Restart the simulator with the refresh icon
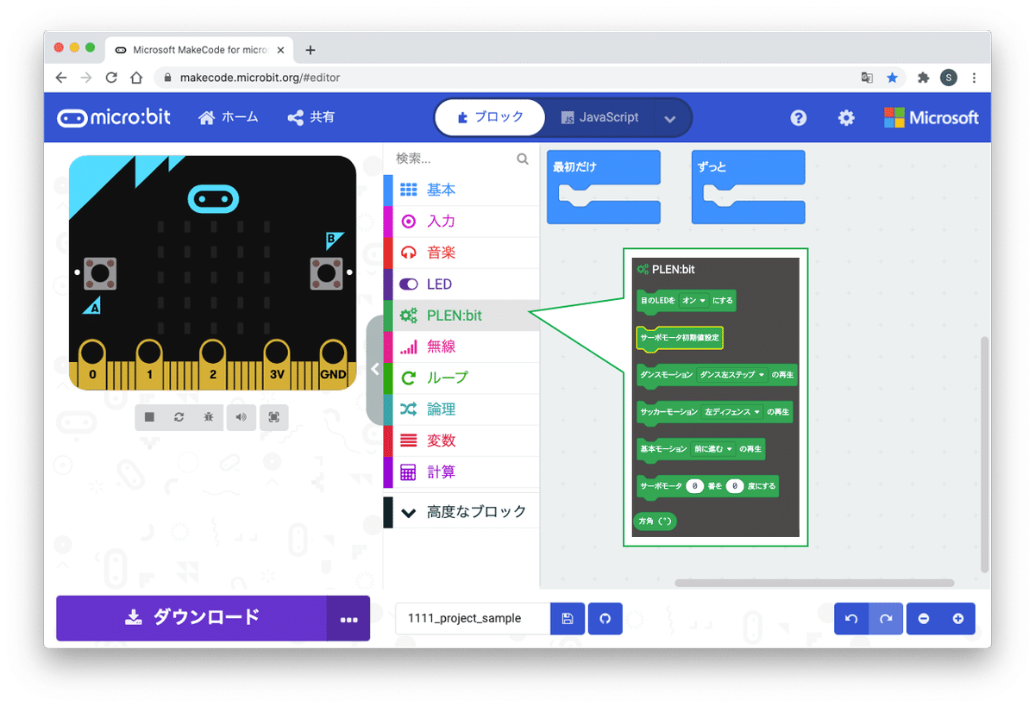This screenshot has width=1035, height=706. coord(179,417)
